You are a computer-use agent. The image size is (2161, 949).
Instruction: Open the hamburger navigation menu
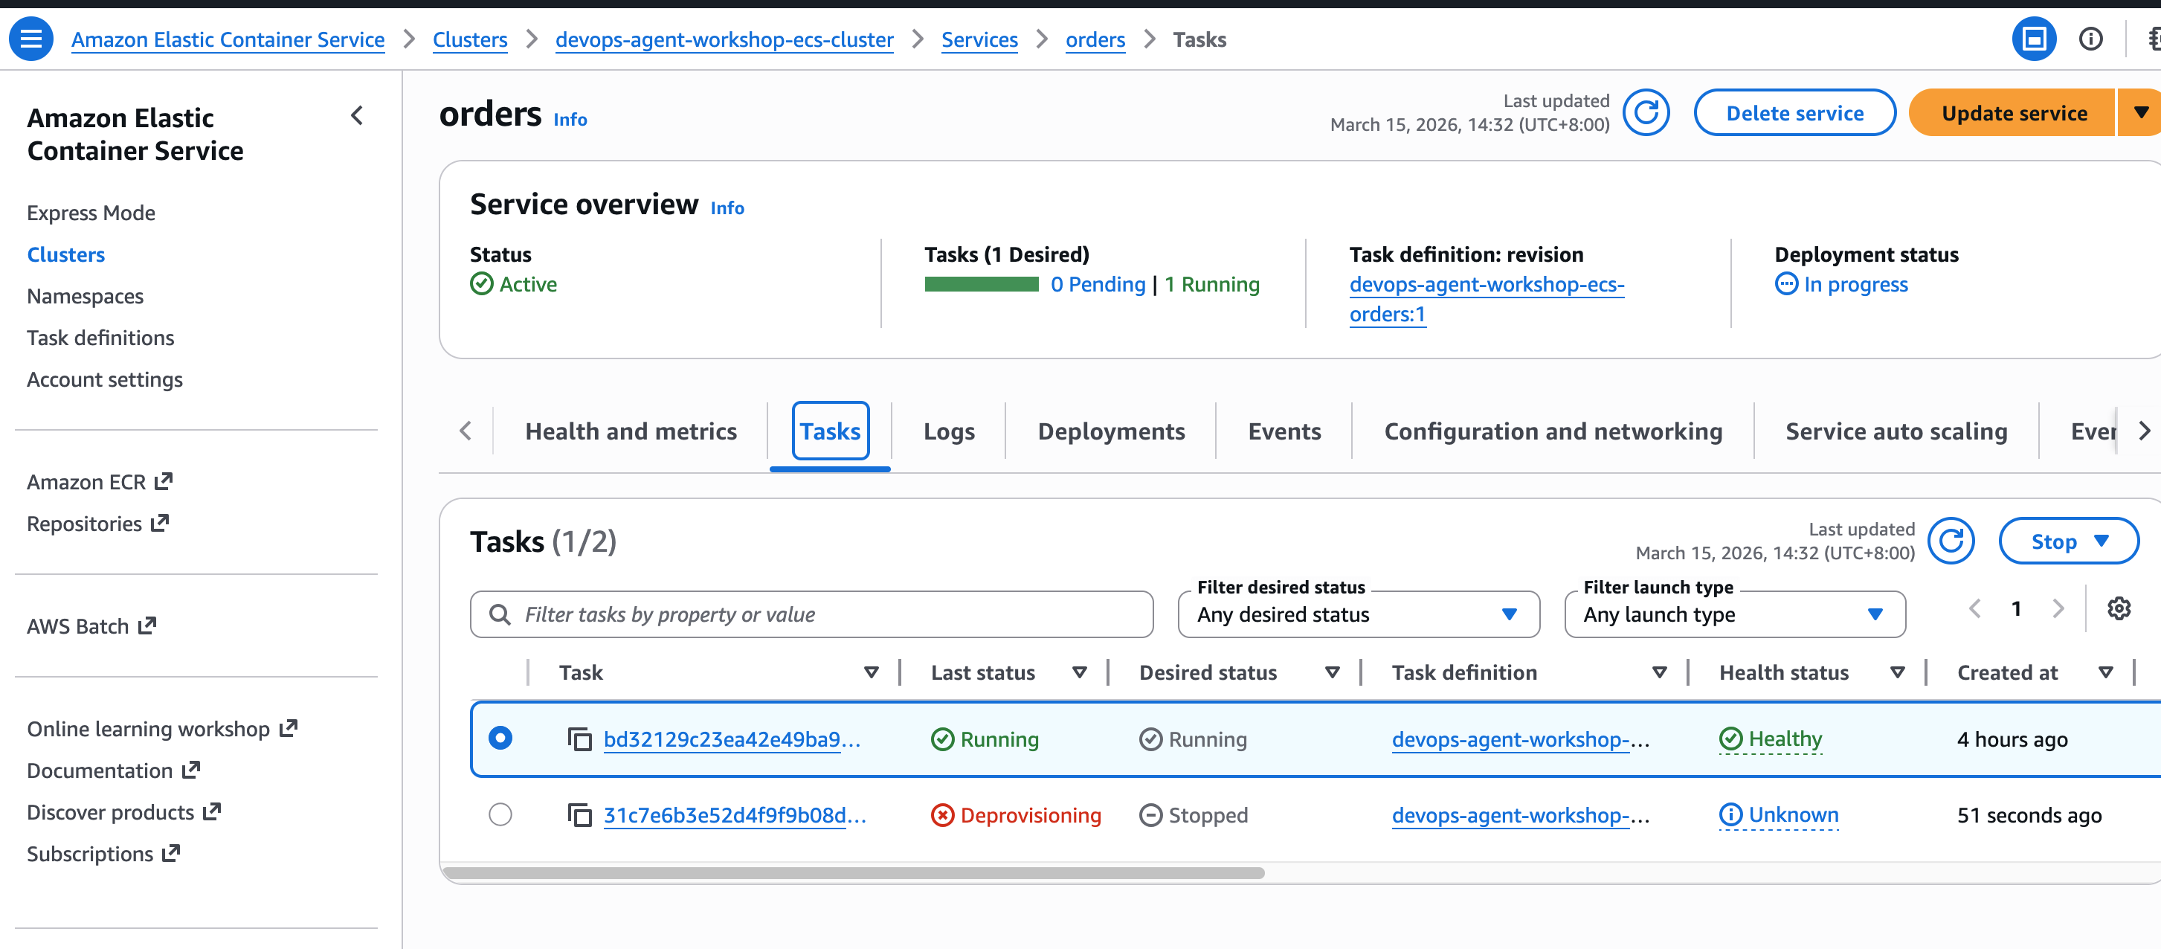point(31,39)
